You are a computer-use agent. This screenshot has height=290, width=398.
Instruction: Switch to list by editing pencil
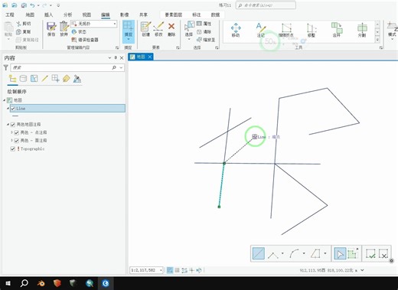(x=45, y=79)
